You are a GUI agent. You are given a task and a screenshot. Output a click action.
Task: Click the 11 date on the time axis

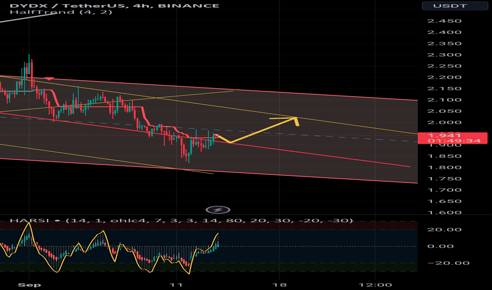pyautogui.click(x=176, y=285)
